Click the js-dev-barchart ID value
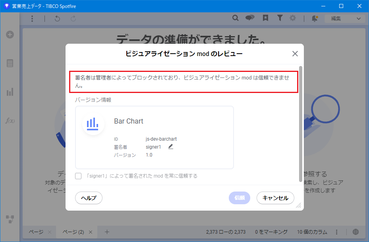Image resolution: width=369 pixels, height=242 pixels. coord(161,139)
